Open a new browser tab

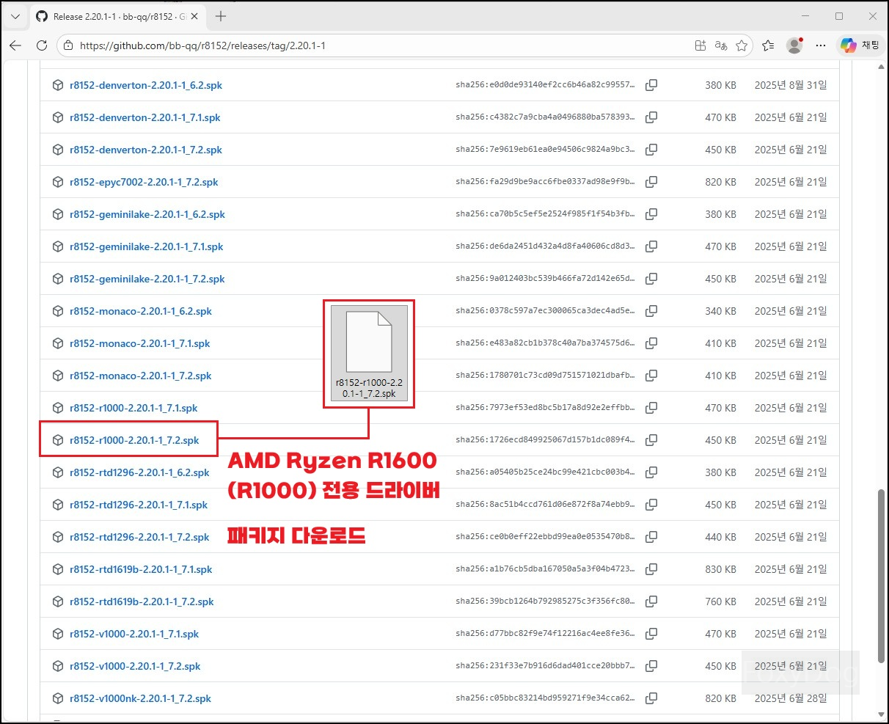[221, 16]
